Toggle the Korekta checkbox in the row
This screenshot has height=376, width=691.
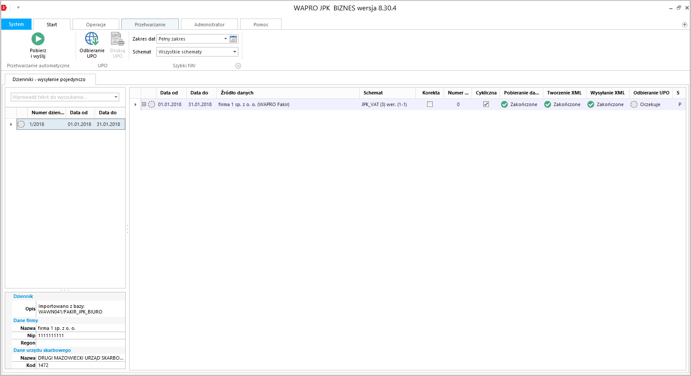point(430,104)
